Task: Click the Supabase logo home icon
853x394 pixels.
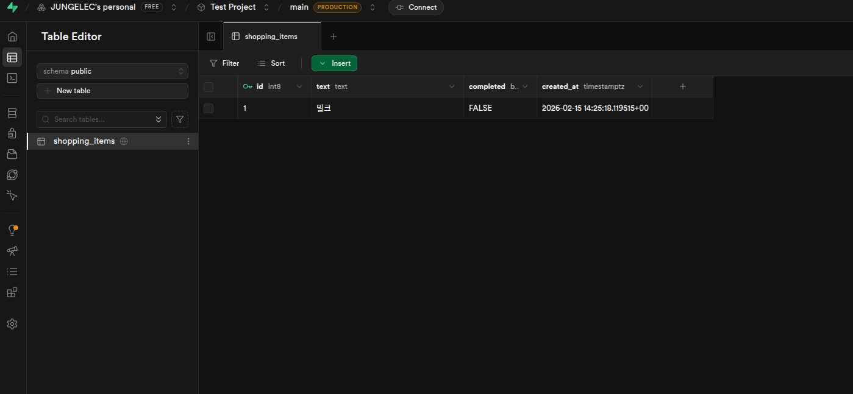Action: (x=12, y=7)
